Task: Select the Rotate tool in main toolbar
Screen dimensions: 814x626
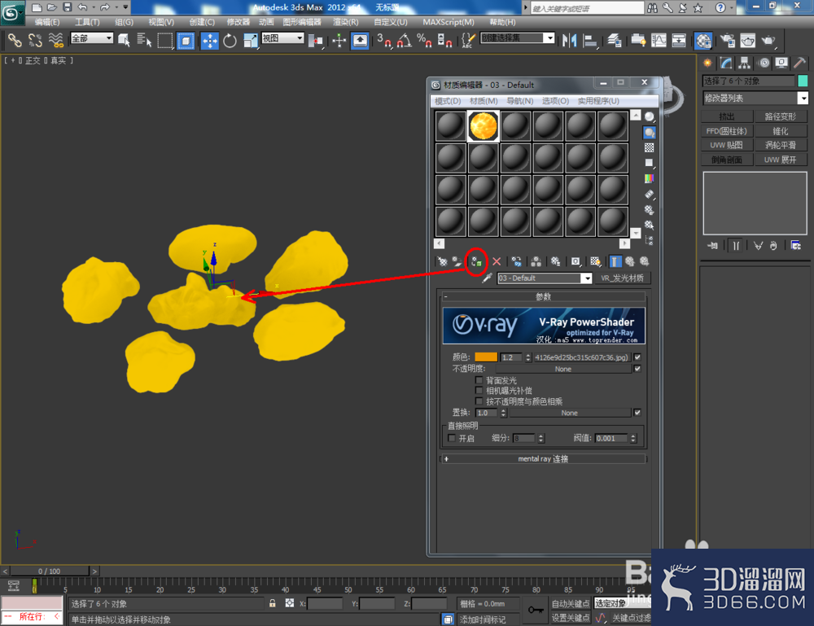Action: pos(230,41)
